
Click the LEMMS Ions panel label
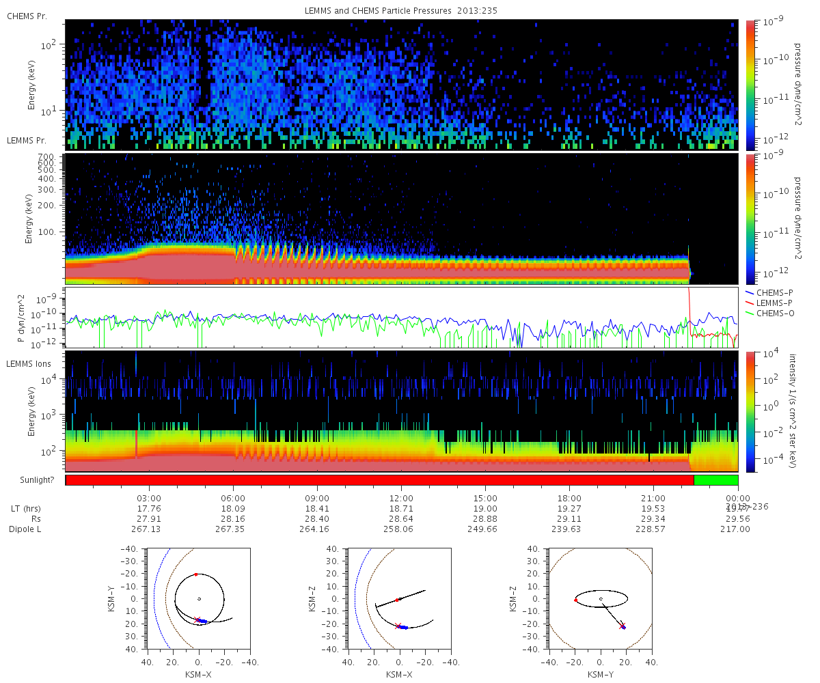click(28, 364)
